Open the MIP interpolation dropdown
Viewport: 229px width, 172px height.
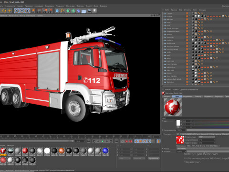(207, 137)
